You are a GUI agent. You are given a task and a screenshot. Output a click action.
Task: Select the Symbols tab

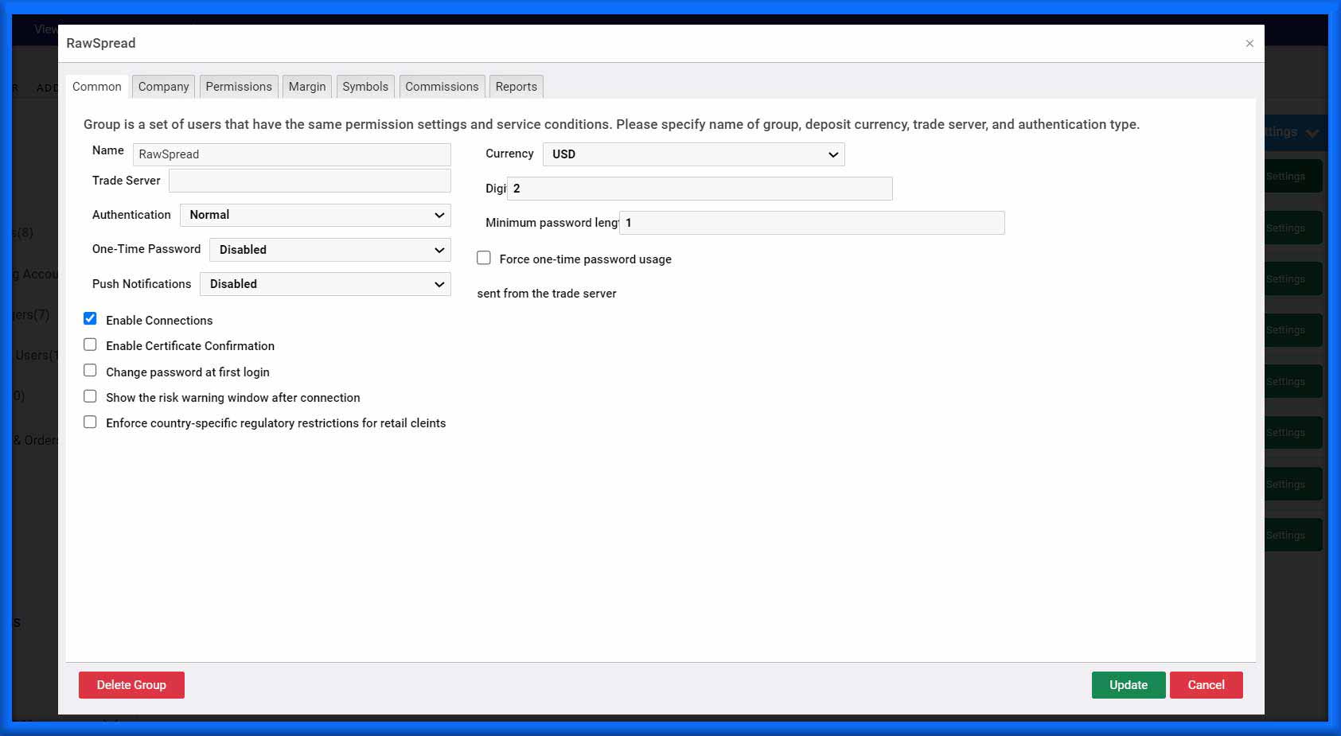point(365,87)
